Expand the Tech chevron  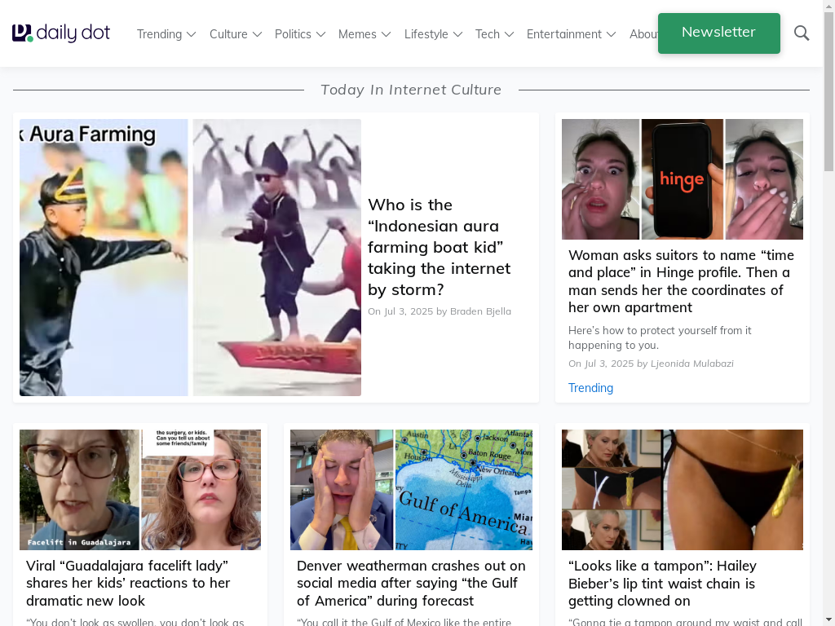point(509,34)
